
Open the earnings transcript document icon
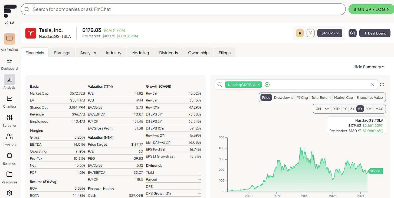[x=311, y=33]
